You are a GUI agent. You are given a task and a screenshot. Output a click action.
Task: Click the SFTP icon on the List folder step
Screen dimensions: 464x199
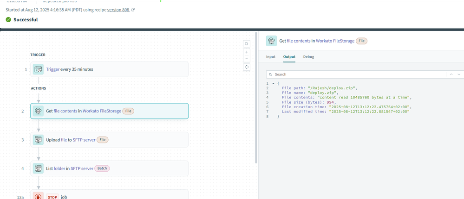(x=38, y=168)
